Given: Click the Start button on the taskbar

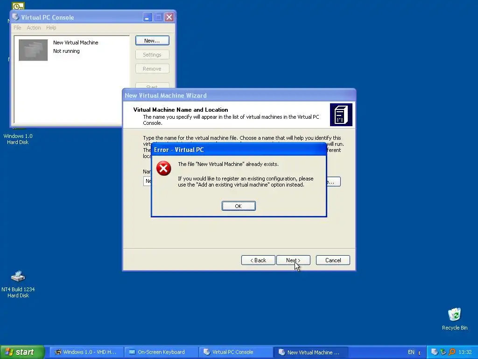Looking at the screenshot, I should click(x=22, y=352).
